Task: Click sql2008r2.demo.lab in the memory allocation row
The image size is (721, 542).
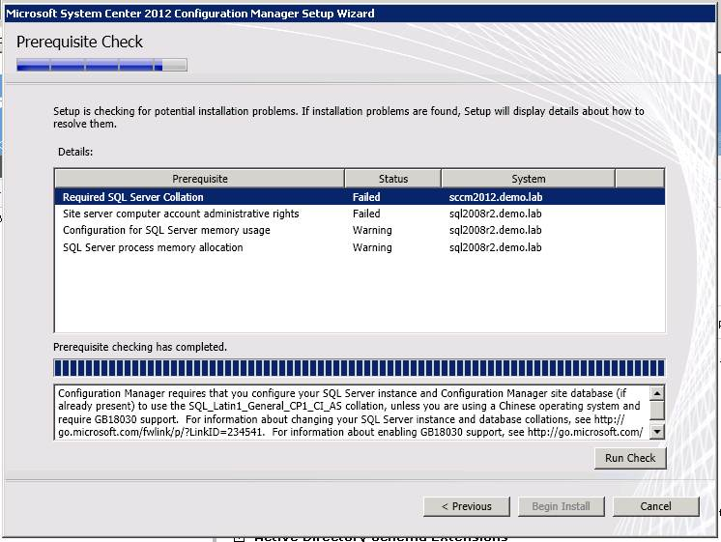Action: click(495, 247)
